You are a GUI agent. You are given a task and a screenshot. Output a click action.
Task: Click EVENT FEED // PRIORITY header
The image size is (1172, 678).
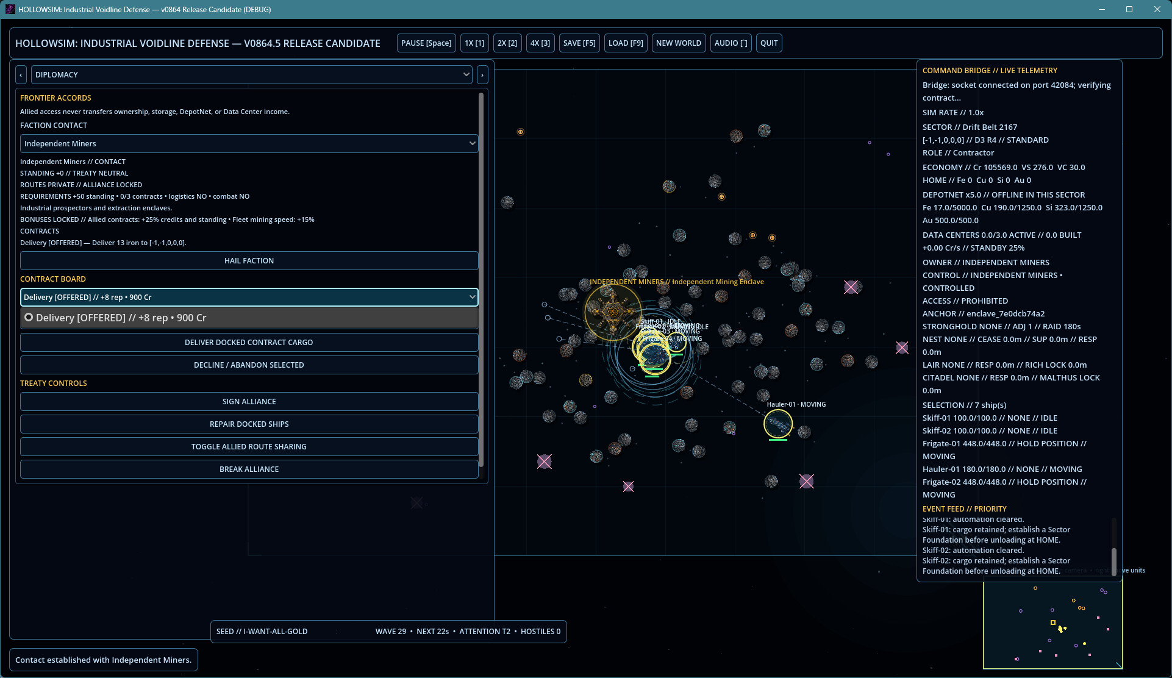click(964, 509)
